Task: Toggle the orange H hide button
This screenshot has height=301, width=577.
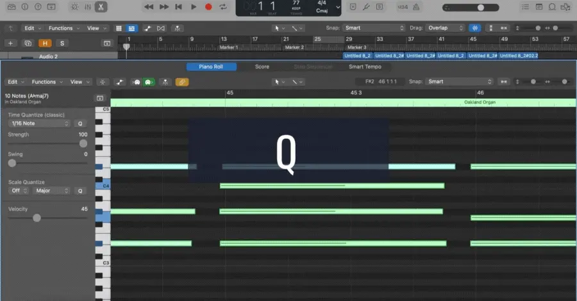Action: (45, 44)
